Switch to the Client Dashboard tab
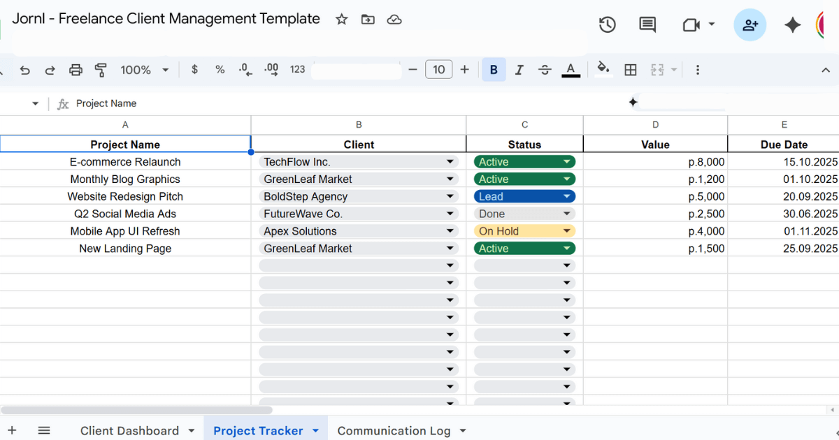The height and width of the screenshot is (440, 839). point(129,430)
